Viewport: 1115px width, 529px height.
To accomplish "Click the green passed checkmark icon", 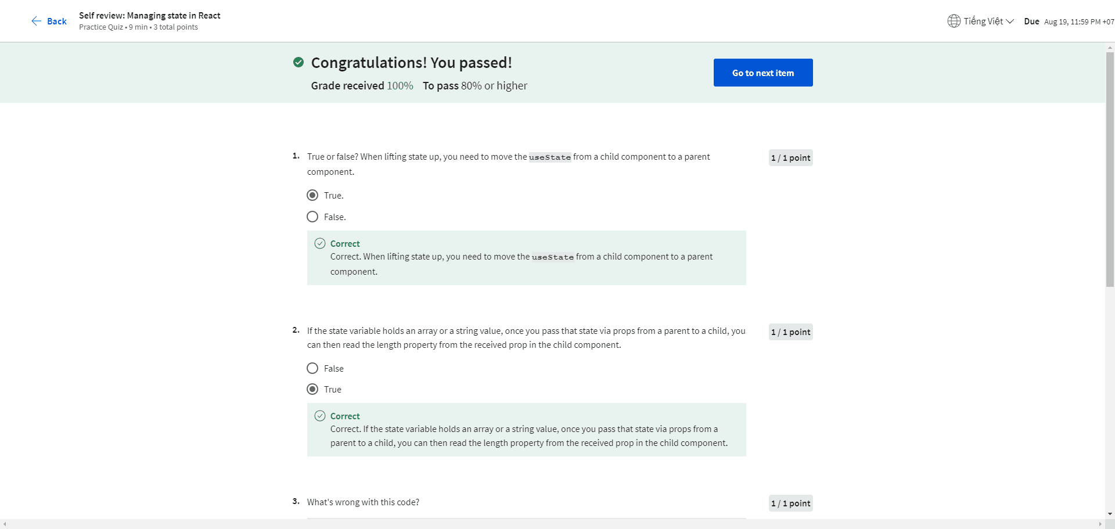I will click(x=298, y=62).
